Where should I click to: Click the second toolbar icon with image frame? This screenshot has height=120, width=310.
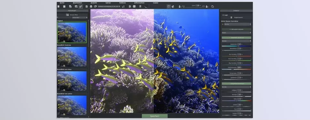tap(64, 6)
